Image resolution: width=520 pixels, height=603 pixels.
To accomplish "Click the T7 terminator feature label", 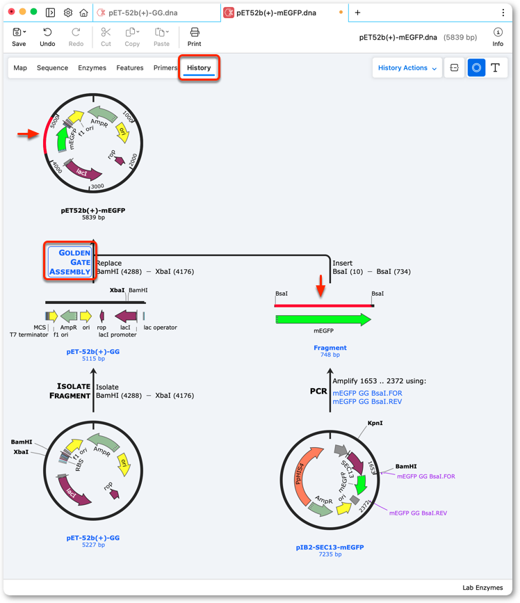I will (x=29, y=335).
